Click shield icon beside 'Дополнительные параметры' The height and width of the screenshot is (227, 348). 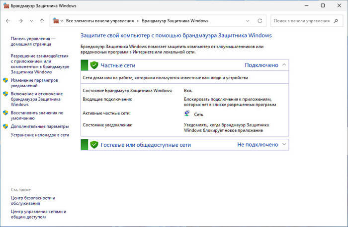[5, 126]
